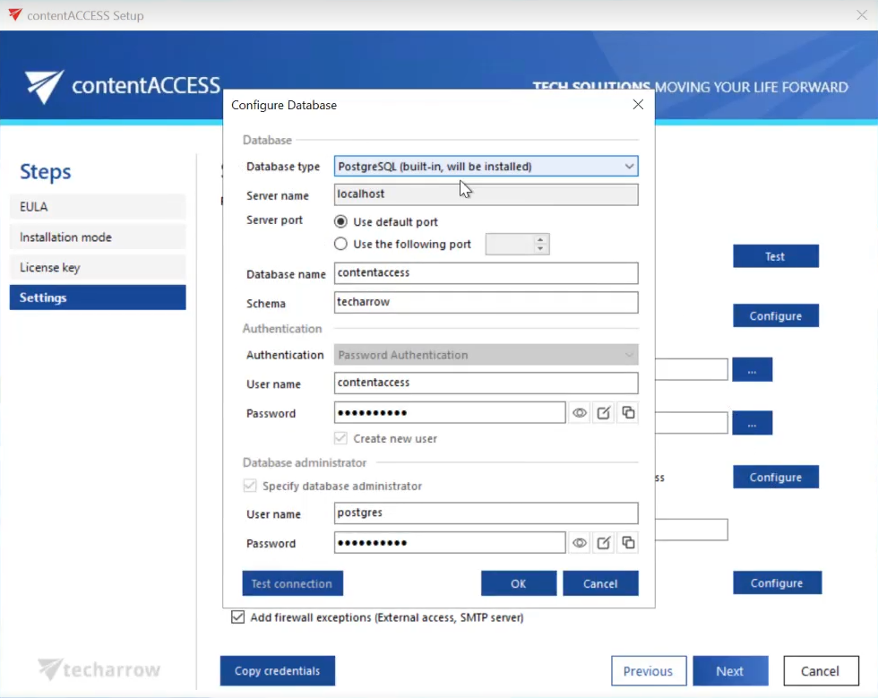Show the user password with eye icon
Screen dimensions: 878x698
click(x=580, y=413)
